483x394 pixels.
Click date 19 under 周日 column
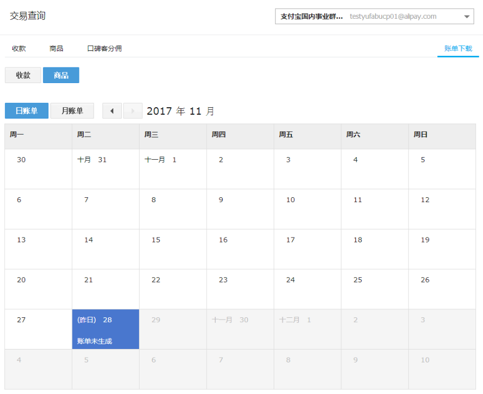tap(442, 249)
